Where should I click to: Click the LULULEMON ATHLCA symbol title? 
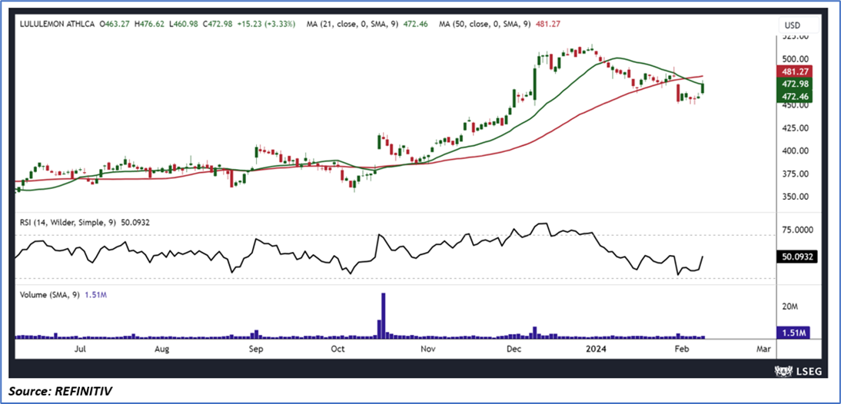pyautogui.click(x=56, y=24)
